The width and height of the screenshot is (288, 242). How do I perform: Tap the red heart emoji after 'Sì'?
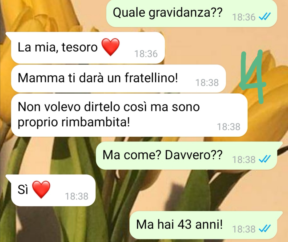[x=41, y=190]
